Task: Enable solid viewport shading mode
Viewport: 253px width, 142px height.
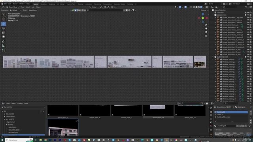Action: [196, 7]
